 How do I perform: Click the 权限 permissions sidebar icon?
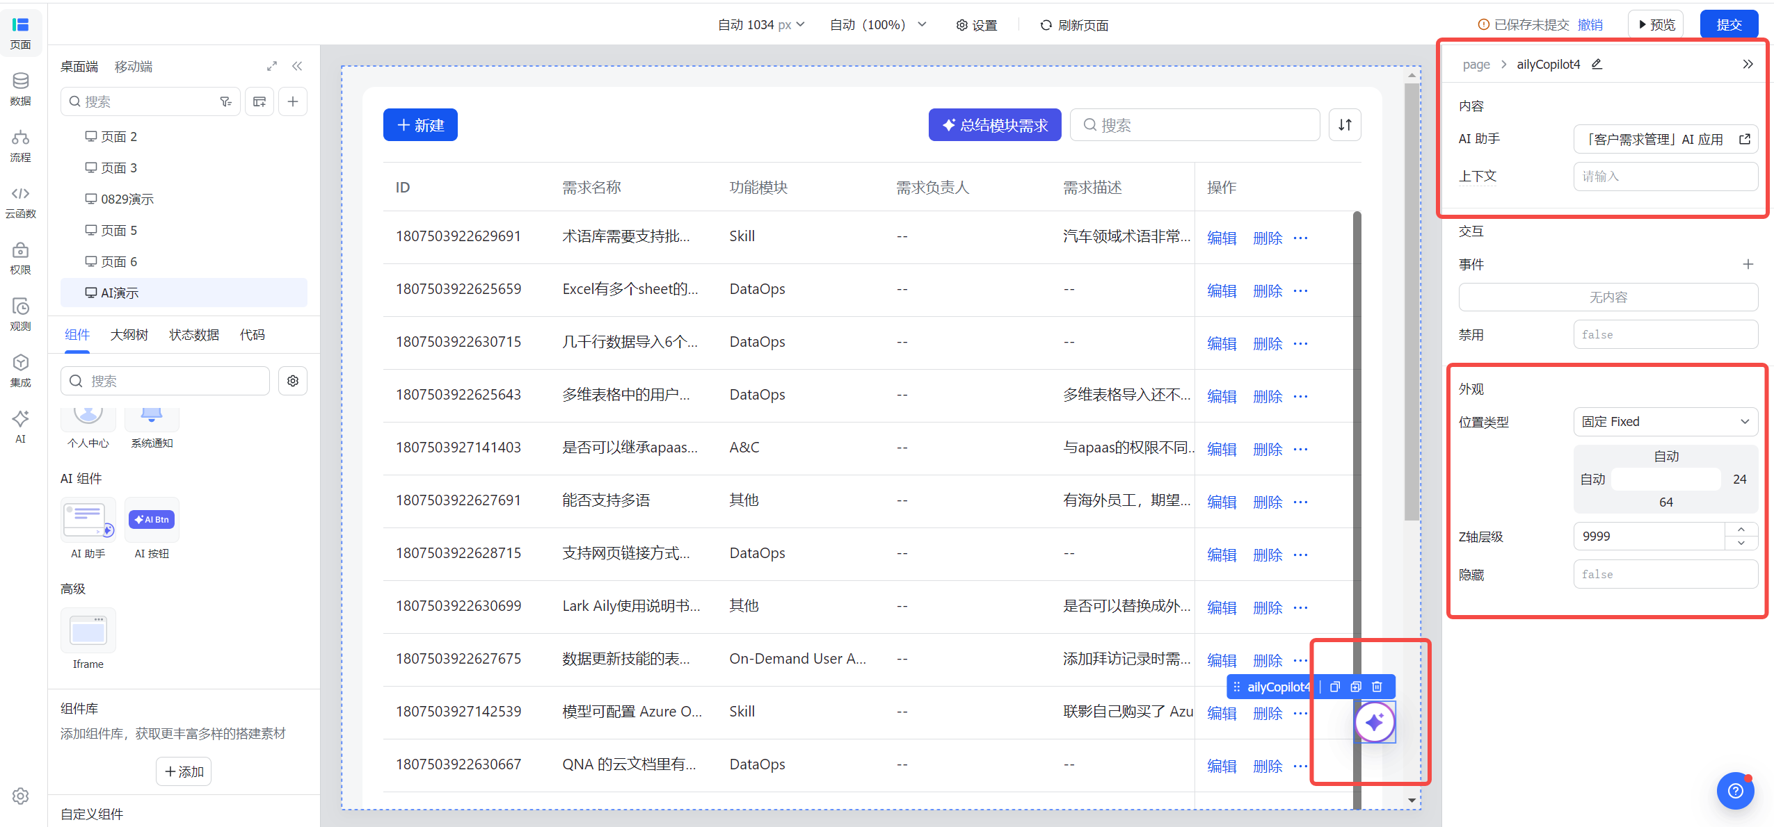(x=20, y=259)
